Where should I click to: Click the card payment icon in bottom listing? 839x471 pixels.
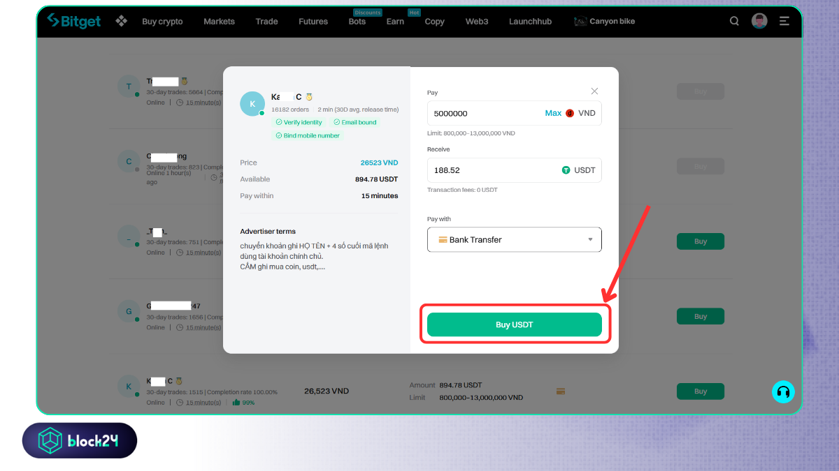[x=560, y=391]
